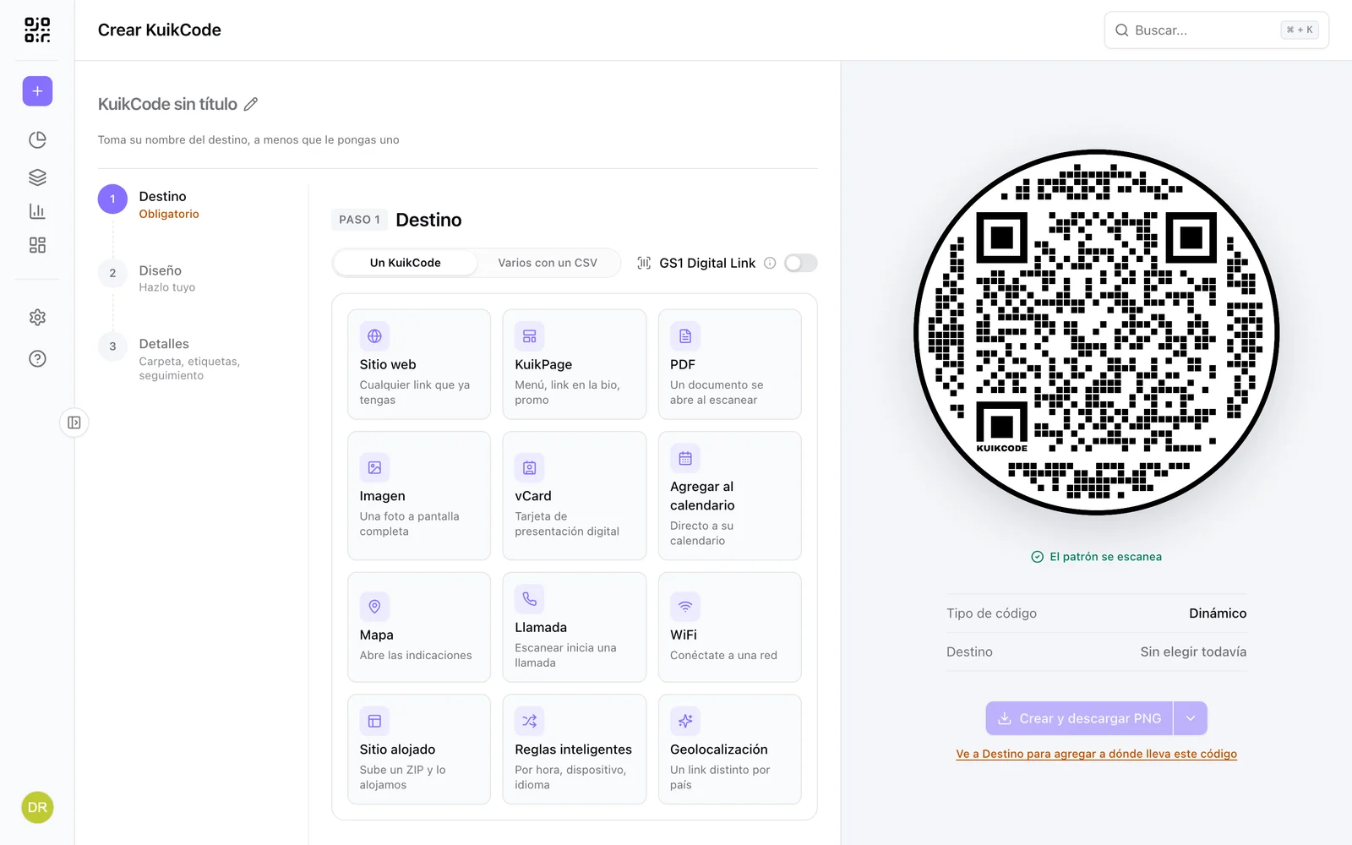Choose the PDF destination card
The width and height of the screenshot is (1352, 845).
pyautogui.click(x=730, y=364)
